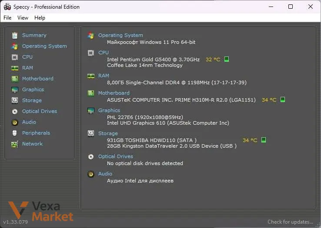View Storage details from sidebar

point(32,100)
